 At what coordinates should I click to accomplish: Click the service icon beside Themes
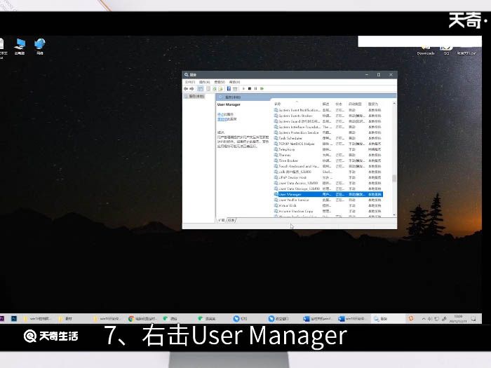coord(276,155)
